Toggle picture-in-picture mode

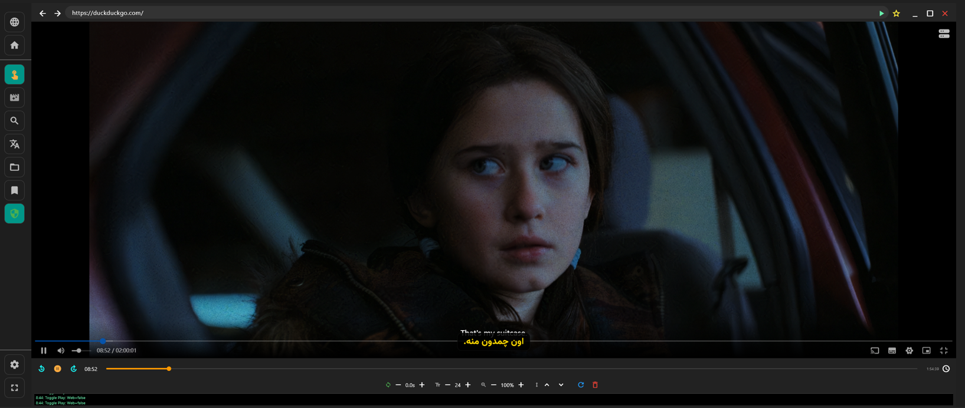point(926,351)
